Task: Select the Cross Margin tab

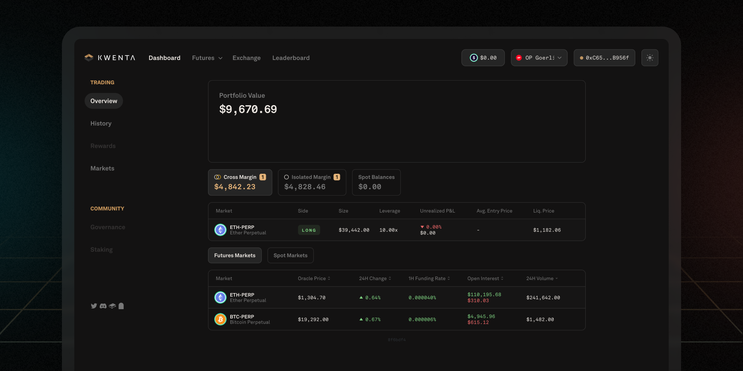Action: [240, 182]
